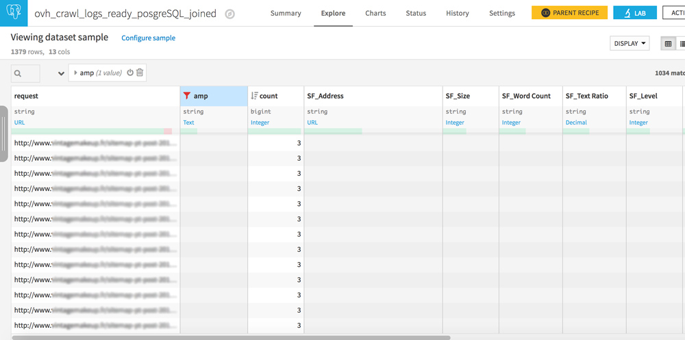Screen dimensions: 685x340
Task: Click the amp (1 value) filter chip
Action: coord(107,73)
